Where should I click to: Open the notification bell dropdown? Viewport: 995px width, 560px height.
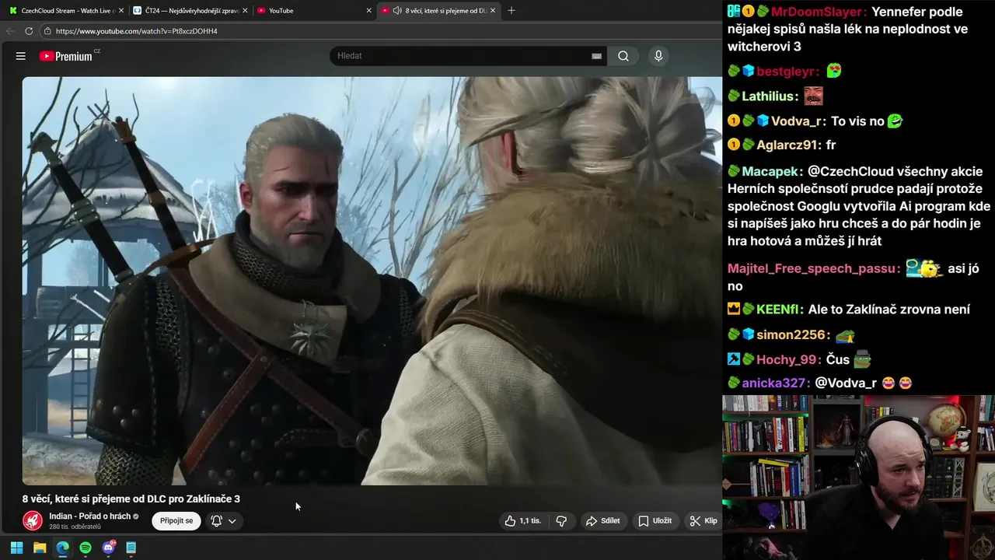pos(223,520)
